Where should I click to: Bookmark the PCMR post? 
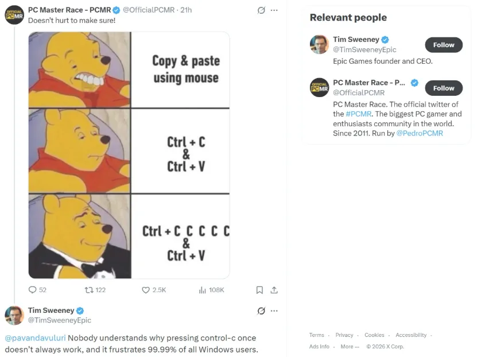click(259, 290)
